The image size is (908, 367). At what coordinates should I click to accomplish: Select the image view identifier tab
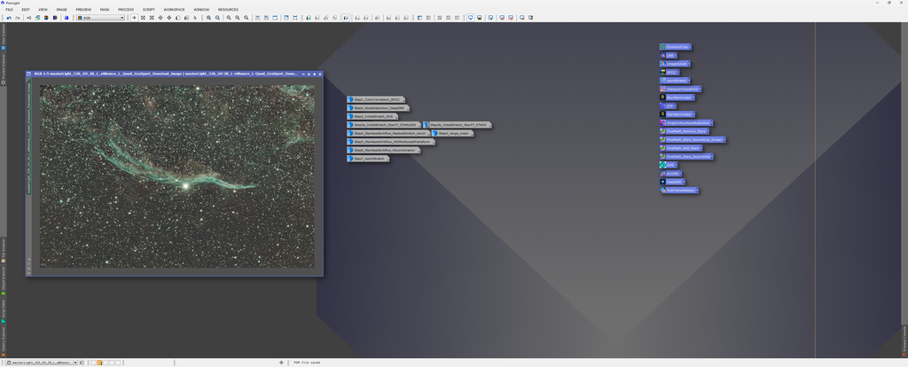28,136
